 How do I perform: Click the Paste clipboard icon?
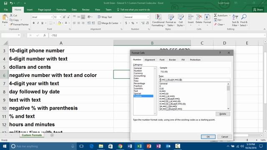click(5, 17)
